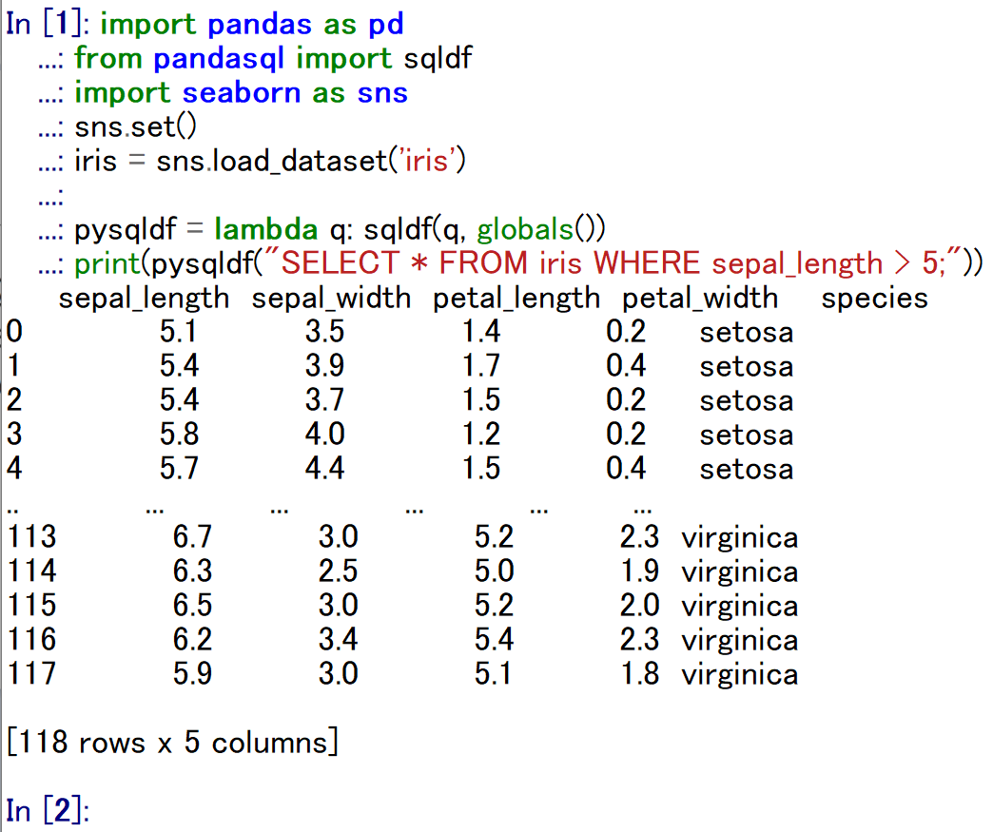Select the sepal_width column header
This screenshot has height=832, width=993.
click(x=331, y=299)
